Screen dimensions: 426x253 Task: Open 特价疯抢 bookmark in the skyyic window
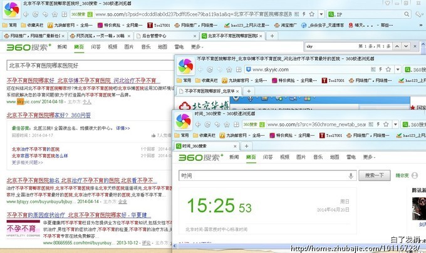tap(294, 81)
